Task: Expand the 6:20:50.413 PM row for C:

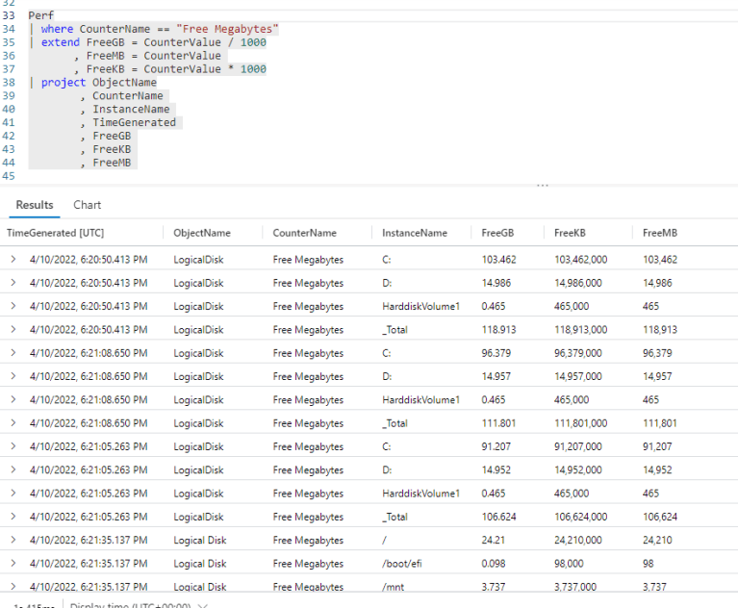Action: 13,260
